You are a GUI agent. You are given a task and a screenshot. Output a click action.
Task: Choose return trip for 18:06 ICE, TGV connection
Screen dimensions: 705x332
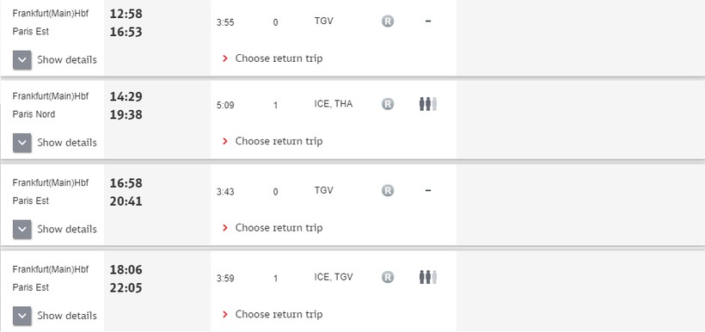pyautogui.click(x=279, y=314)
